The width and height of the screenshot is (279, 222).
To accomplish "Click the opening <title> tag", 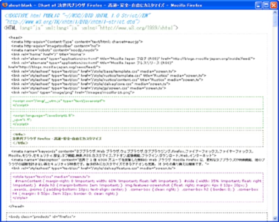I will click(19, 134).
